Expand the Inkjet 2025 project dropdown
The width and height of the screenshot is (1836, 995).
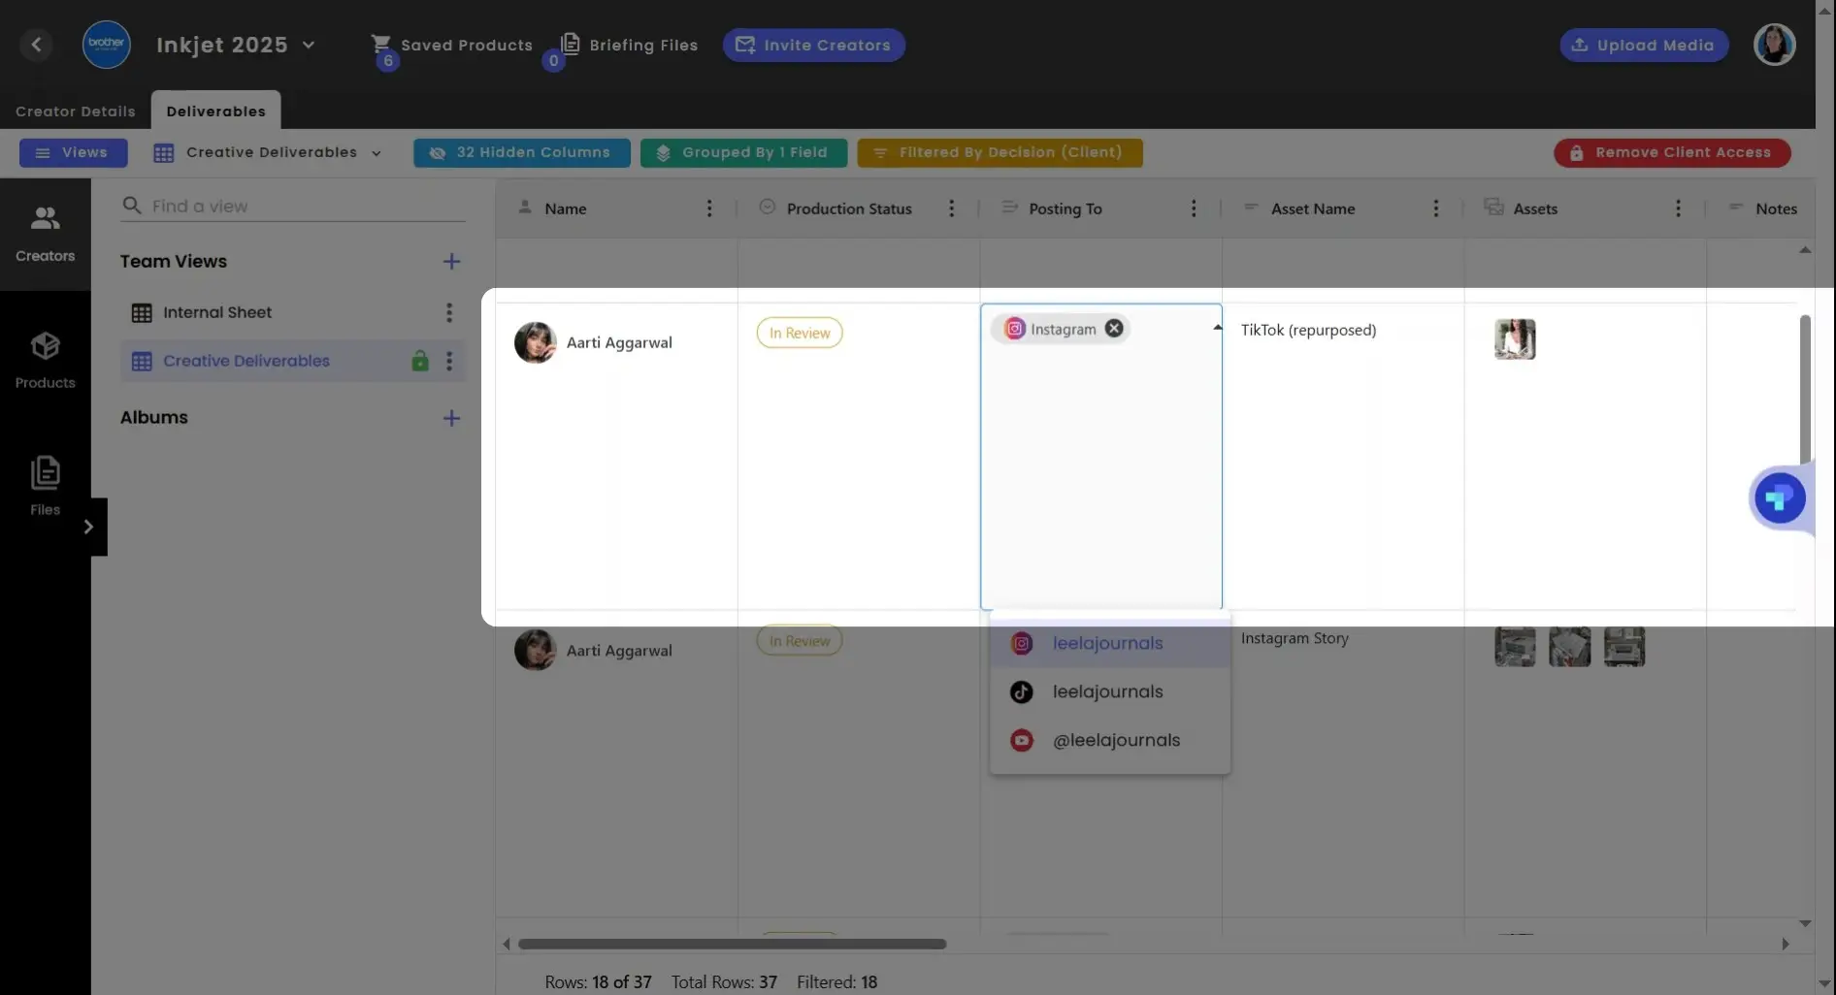[x=310, y=45]
